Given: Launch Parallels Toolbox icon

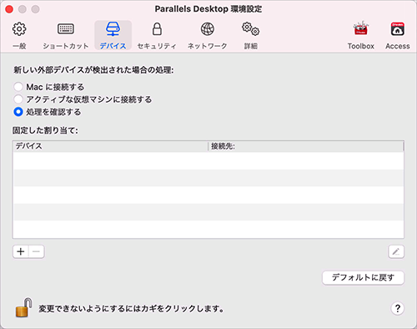Looking at the screenshot, I should [361, 36].
